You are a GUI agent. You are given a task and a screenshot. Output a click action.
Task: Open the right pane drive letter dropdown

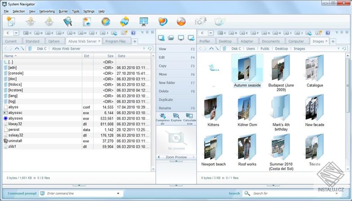(211, 33)
